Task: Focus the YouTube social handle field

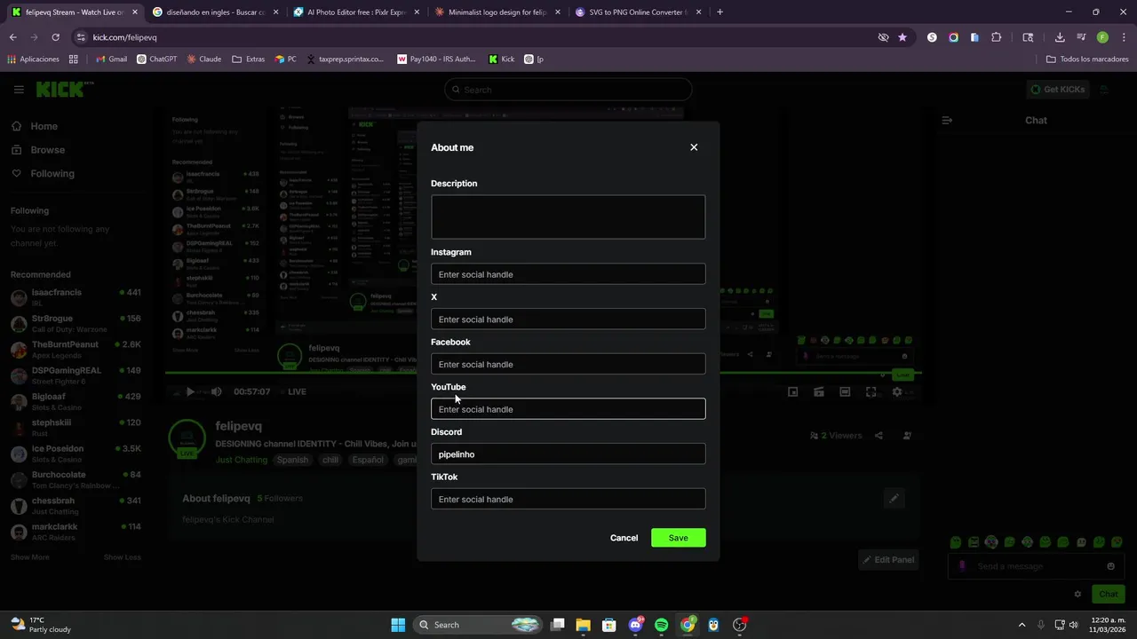Action: pyautogui.click(x=568, y=409)
